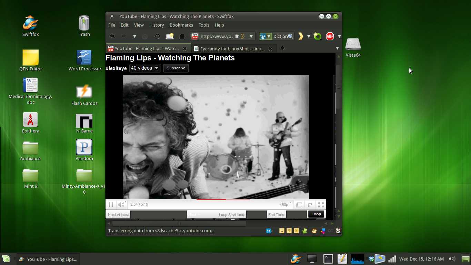Open the list all tabs dropdown arrow

point(337,48)
